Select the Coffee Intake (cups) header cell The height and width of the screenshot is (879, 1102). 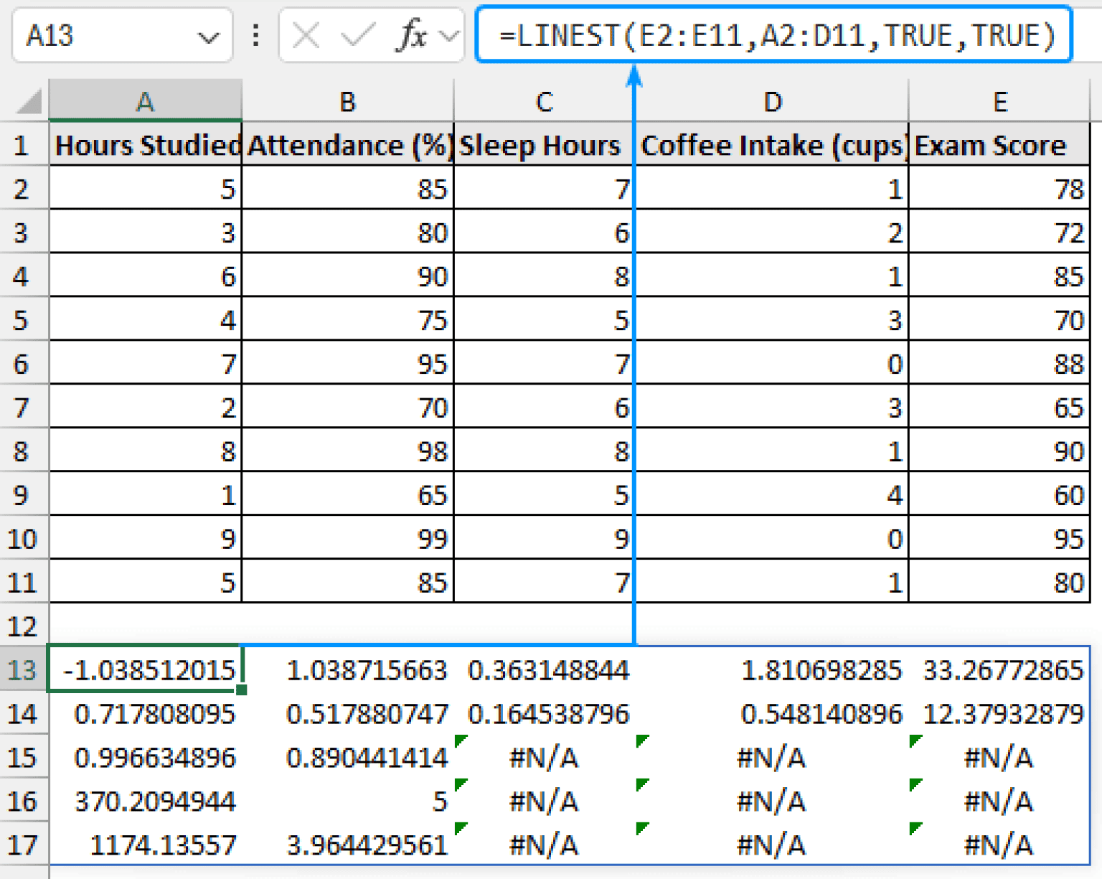click(772, 145)
